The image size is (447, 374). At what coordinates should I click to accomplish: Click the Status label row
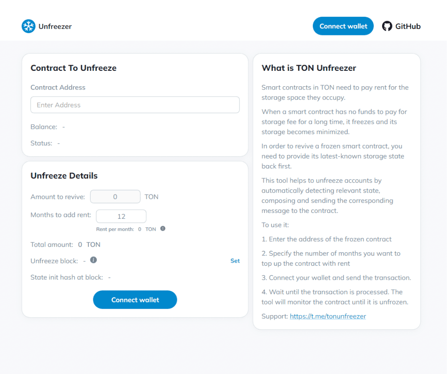click(45, 143)
